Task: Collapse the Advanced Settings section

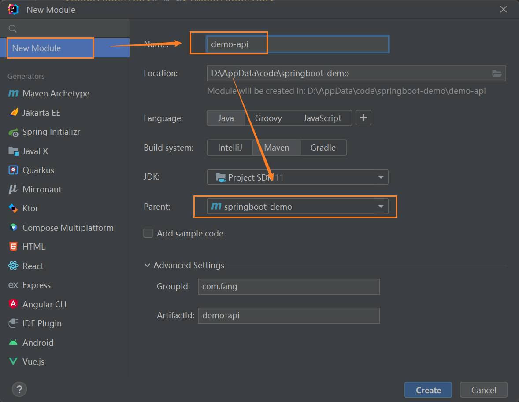Action: click(147, 266)
